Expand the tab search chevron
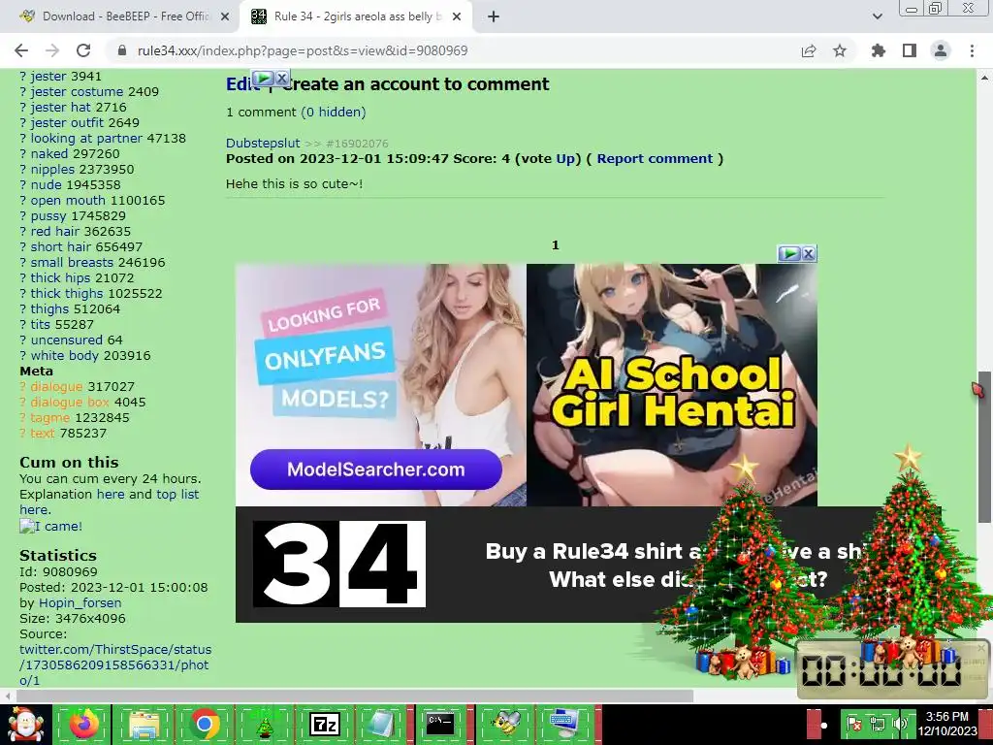This screenshot has width=993, height=745. [x=877, y=16]
